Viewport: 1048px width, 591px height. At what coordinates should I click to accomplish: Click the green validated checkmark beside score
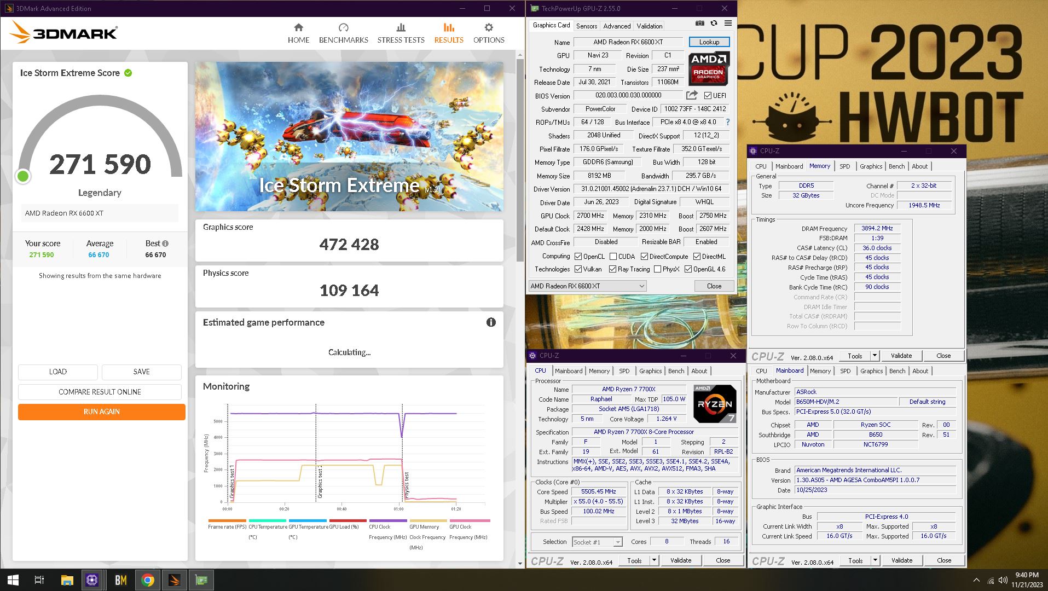tap(128, 73)
